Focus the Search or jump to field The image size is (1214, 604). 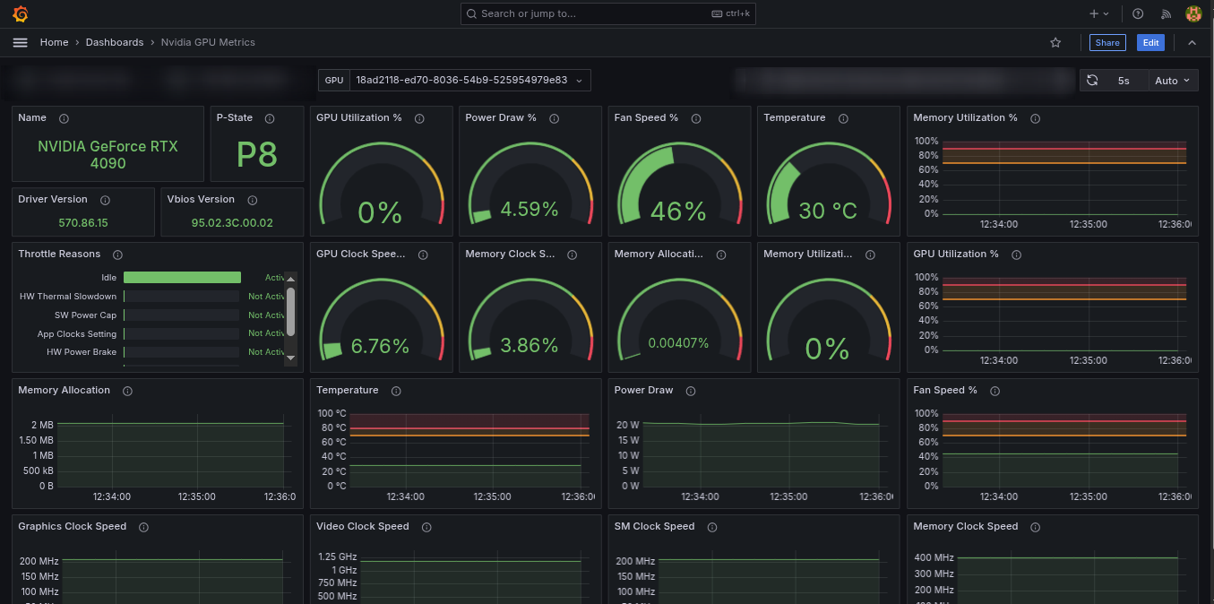tap(608, 13)
